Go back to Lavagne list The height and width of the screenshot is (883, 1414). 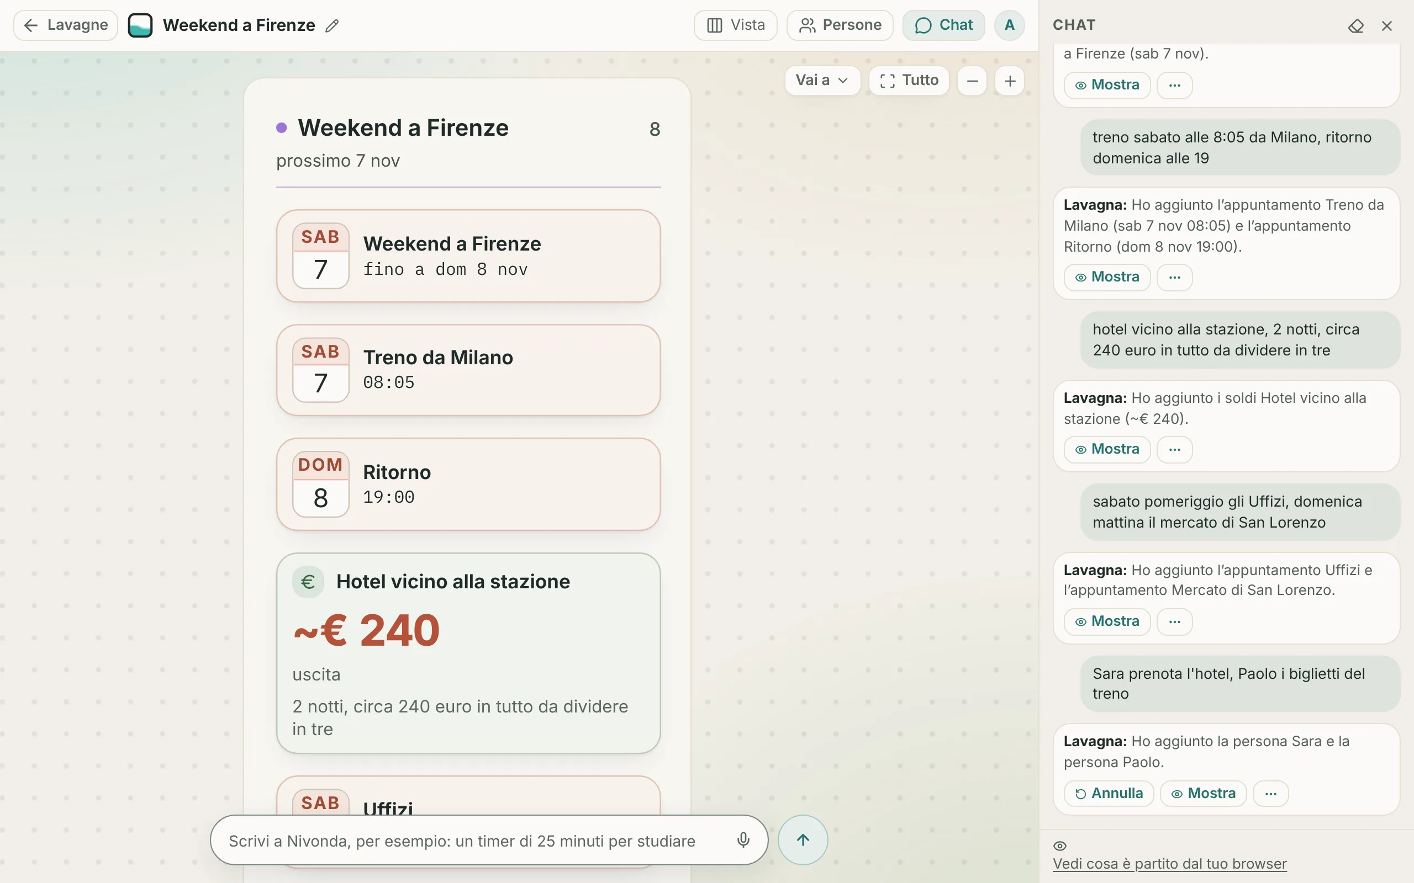tap(65, 25)
